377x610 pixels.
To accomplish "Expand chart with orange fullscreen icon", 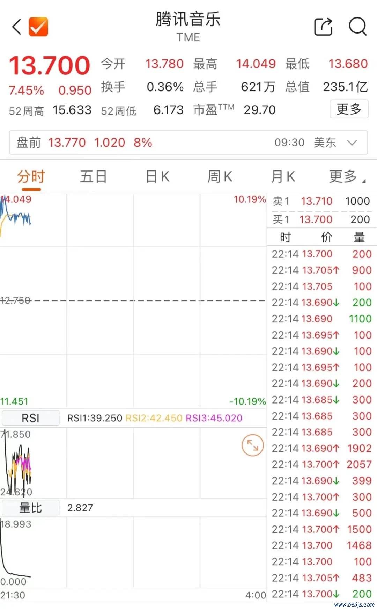I will tap(252, 445).
